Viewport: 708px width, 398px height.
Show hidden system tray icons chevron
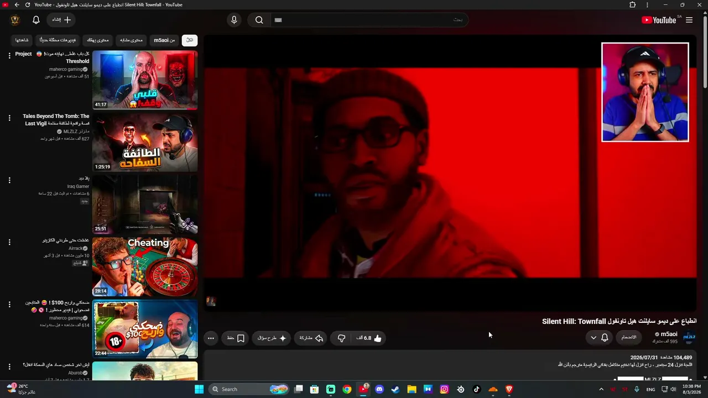[601, 389]
